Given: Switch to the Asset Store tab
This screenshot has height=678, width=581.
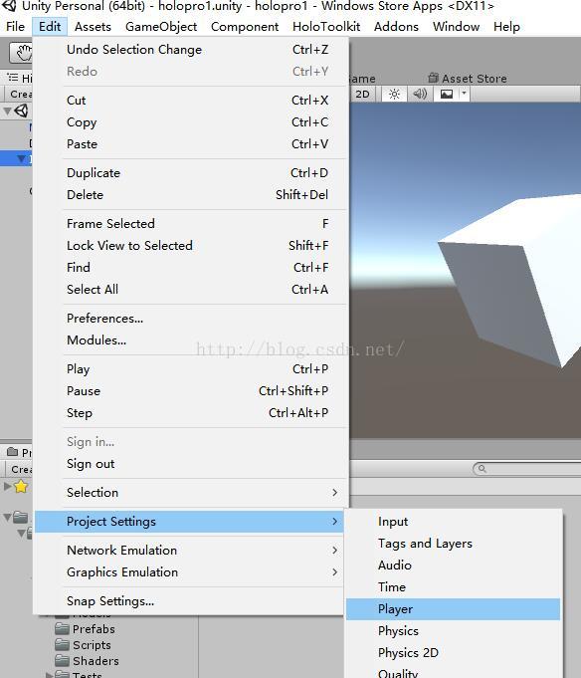Looking at the screenshot, I should coord(468,79).
